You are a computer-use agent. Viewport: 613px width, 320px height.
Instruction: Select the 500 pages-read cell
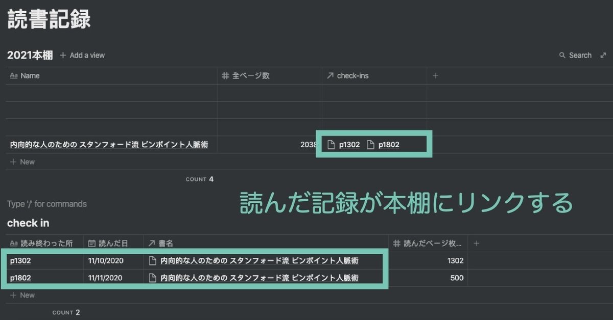click(x=428, y=278)
